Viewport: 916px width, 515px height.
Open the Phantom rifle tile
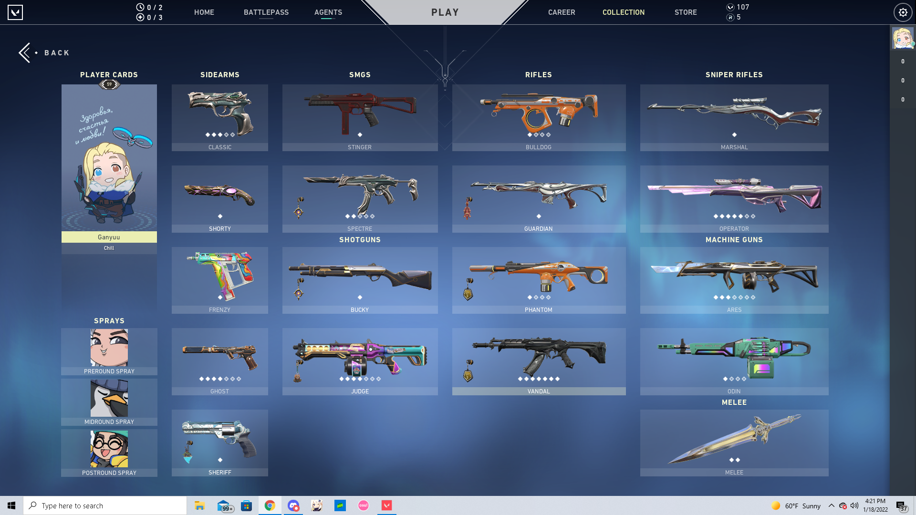[x=539, y=280]
